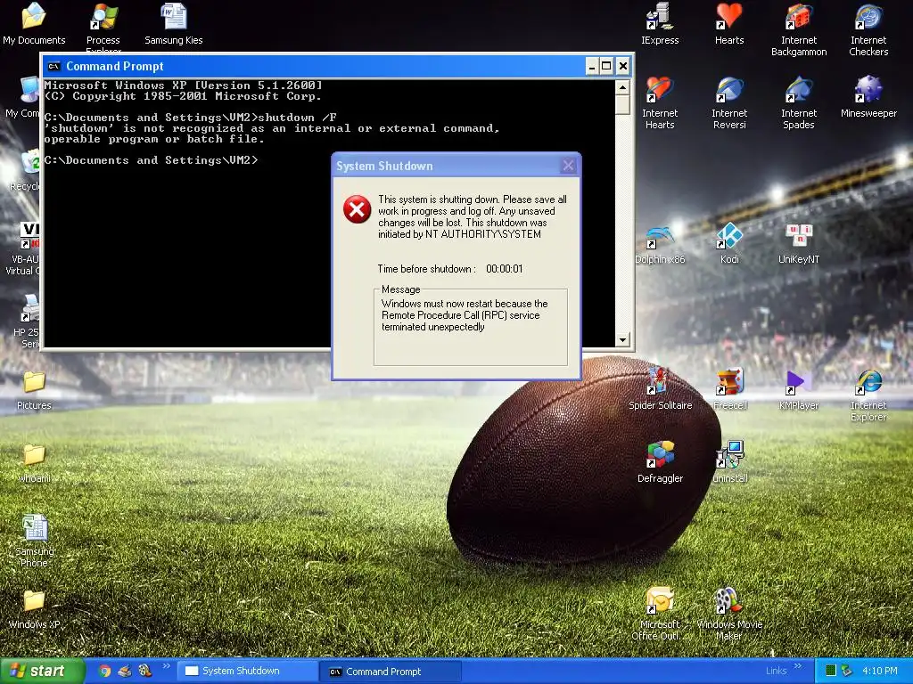
Task: Click the 00:00:01 shutdown countdown value
Action: pos(505,269)
